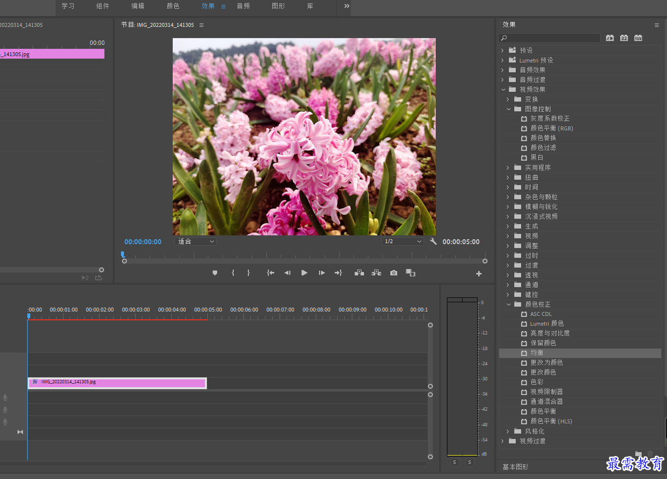Switch to the 学习 workspace
This screenshot has height=479, width=667.
pos(68,6)
